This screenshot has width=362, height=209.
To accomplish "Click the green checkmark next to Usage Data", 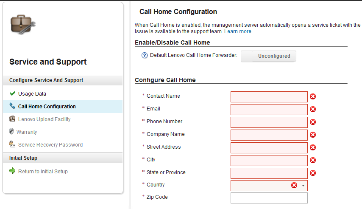I will (x=13, y=93).
